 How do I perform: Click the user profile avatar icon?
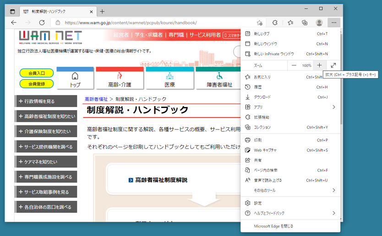319,22
